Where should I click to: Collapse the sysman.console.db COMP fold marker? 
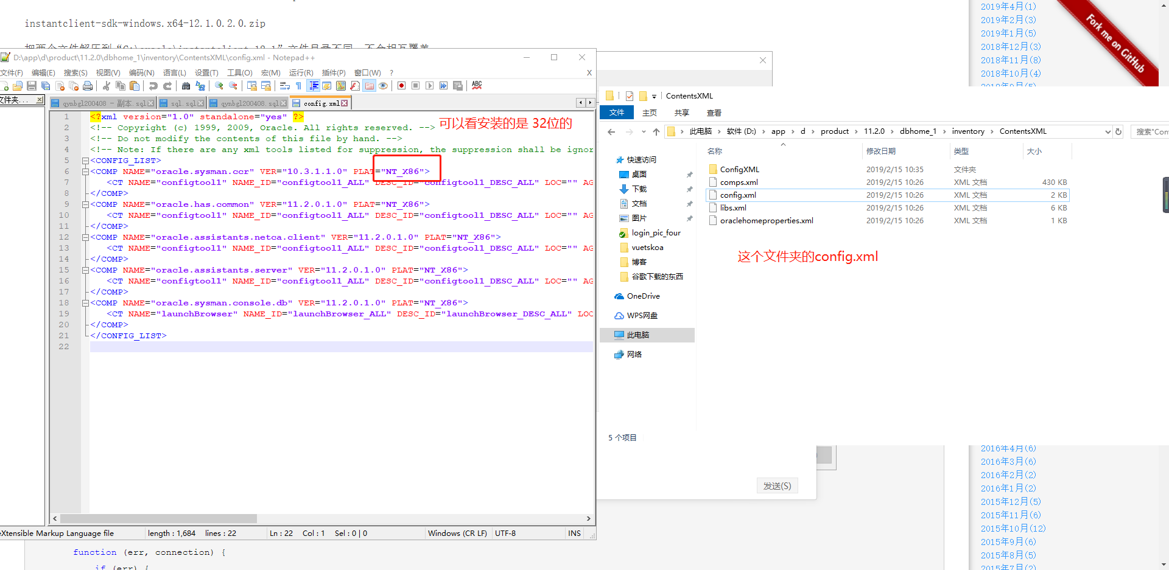pos(85,303)
